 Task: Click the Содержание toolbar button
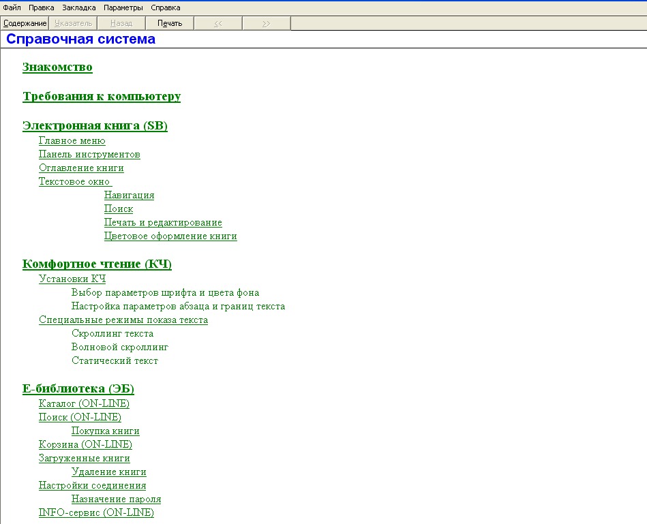point(25,23)
